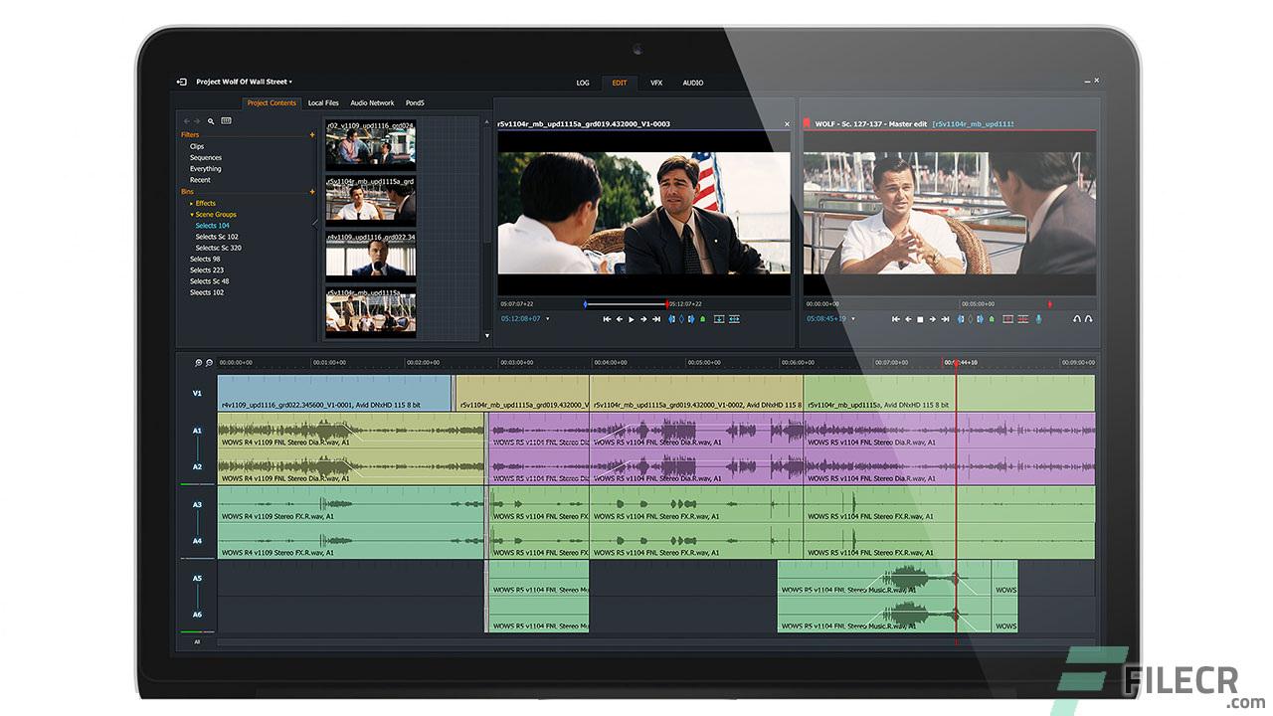Select the Sequences filter

[206, 157]
